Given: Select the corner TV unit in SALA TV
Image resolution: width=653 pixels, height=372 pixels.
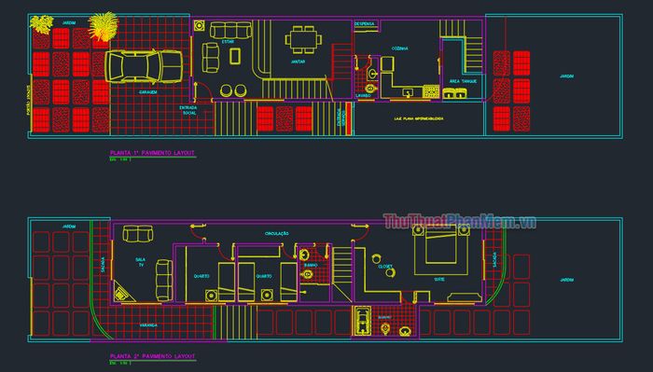Looking at the screenshot, I should pos(123,292).
